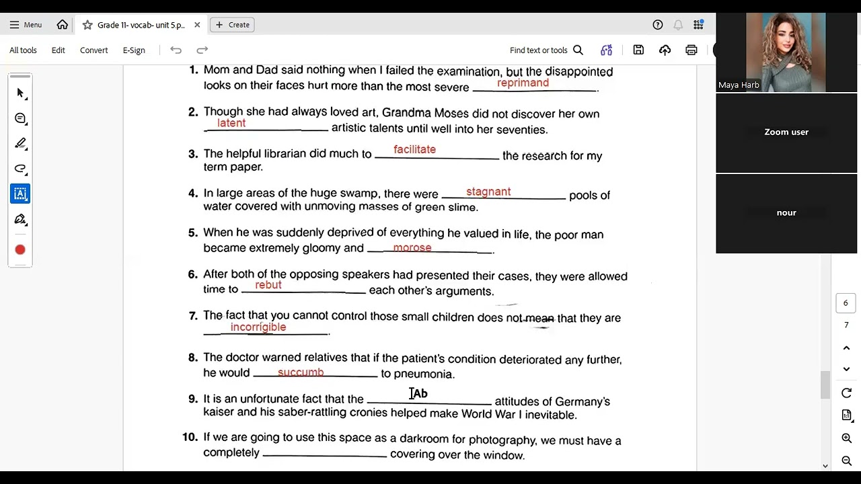Select the nour participant tile
Viewport: 861px width, 484px height.
click(786, 213)
